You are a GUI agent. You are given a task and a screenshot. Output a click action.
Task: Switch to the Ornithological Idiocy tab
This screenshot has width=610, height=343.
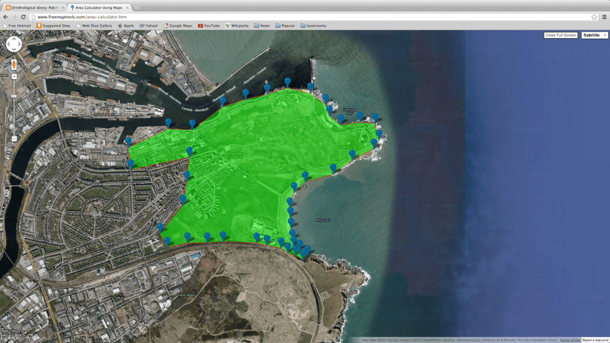(33, 7)
